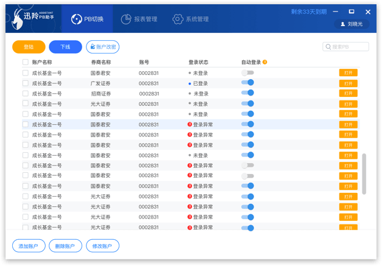This screenshot has height=266, width=382.
Task: Click the orange 登陆 button
Action: point(29,47)
